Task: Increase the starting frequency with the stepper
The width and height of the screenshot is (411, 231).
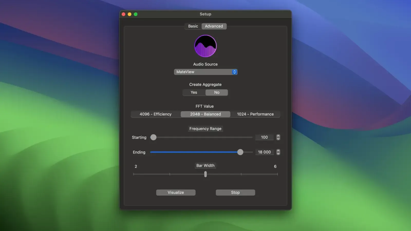Action: tap(278, 136)
